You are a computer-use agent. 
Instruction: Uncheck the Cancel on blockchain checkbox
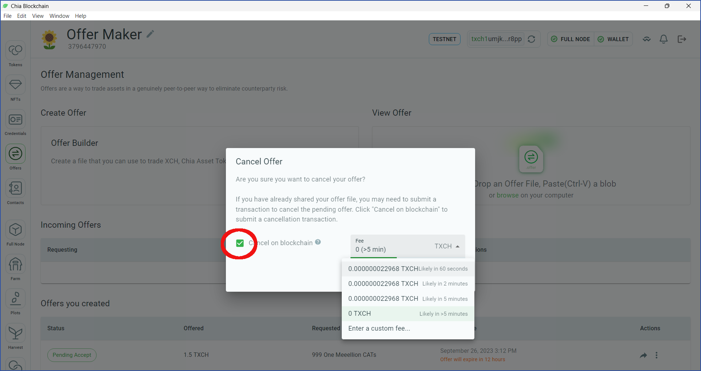tap(240, 243)
